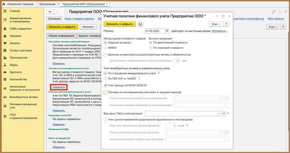Enable Расходы по исследованиям в текущем периоде
290x153 pixels.
[105, 92]
